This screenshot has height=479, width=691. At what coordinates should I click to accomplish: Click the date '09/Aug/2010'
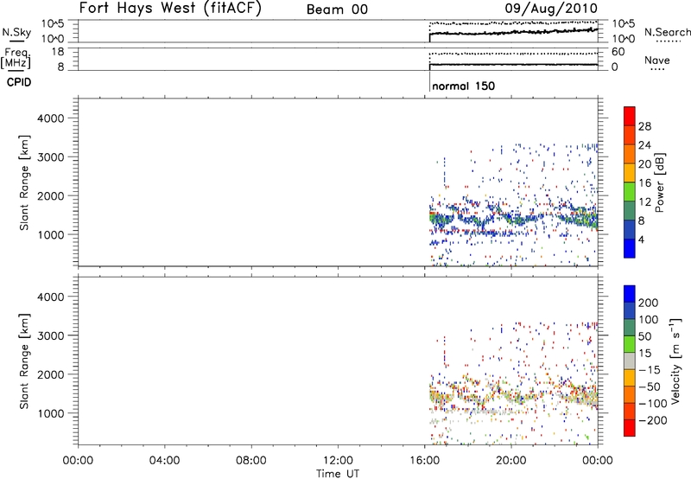551,9
